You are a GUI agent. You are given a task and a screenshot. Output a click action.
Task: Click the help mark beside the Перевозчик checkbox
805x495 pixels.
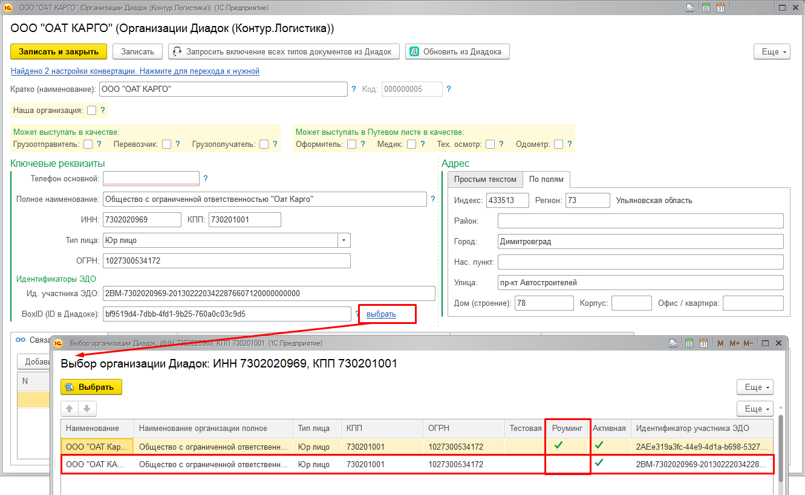pyautogui.click(x=178, y=144)
